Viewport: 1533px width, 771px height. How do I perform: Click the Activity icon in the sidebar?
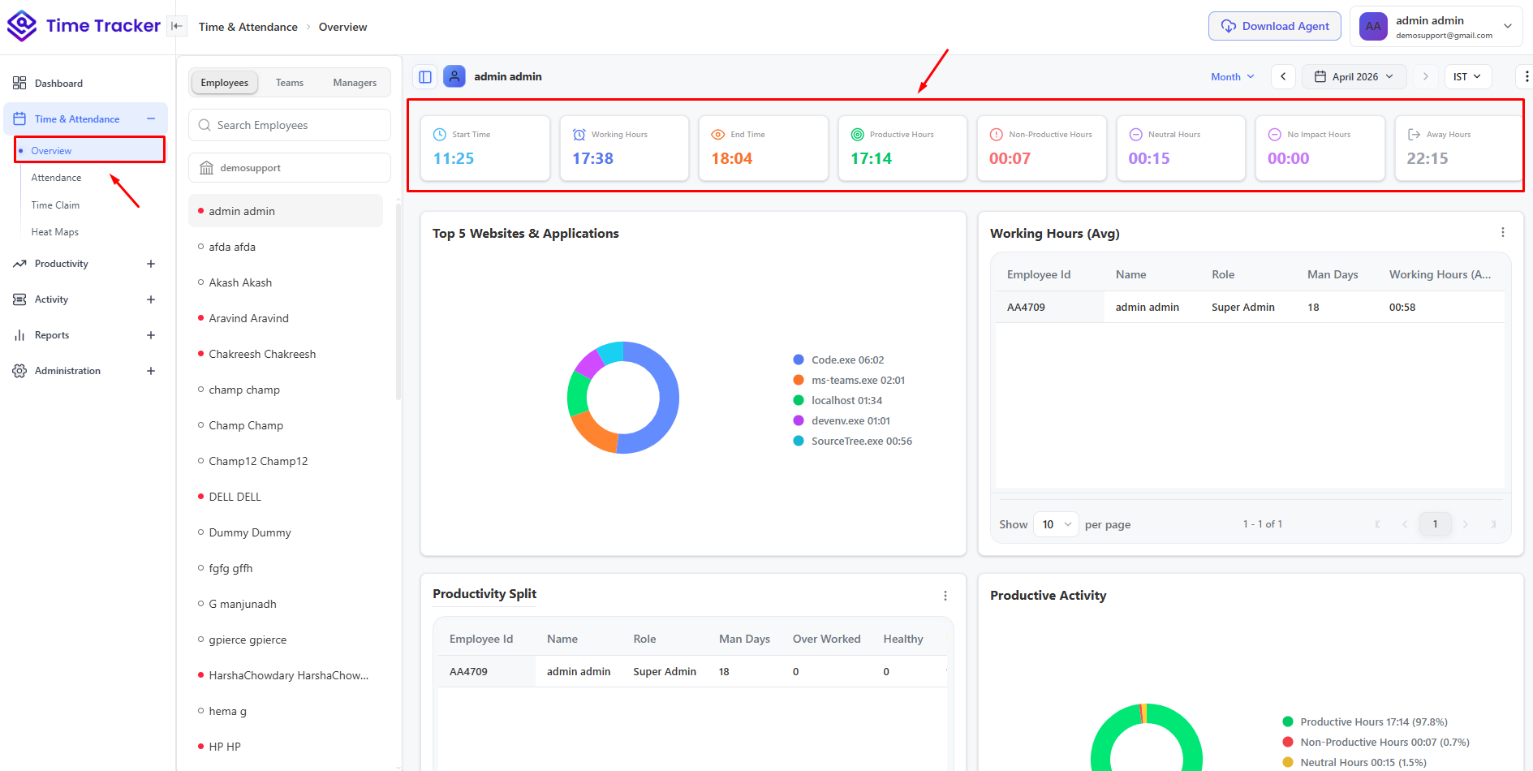19,299
